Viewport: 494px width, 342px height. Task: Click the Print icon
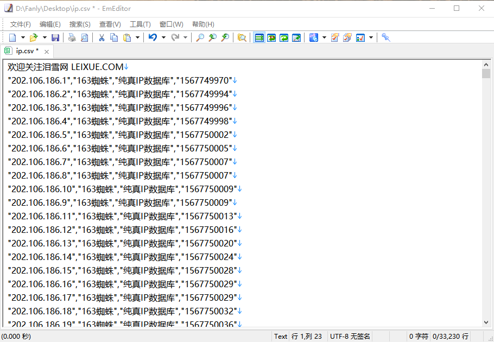[x=72, y=37]
